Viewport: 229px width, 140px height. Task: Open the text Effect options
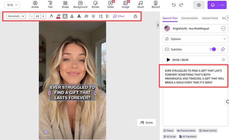[x=119, y=16]
